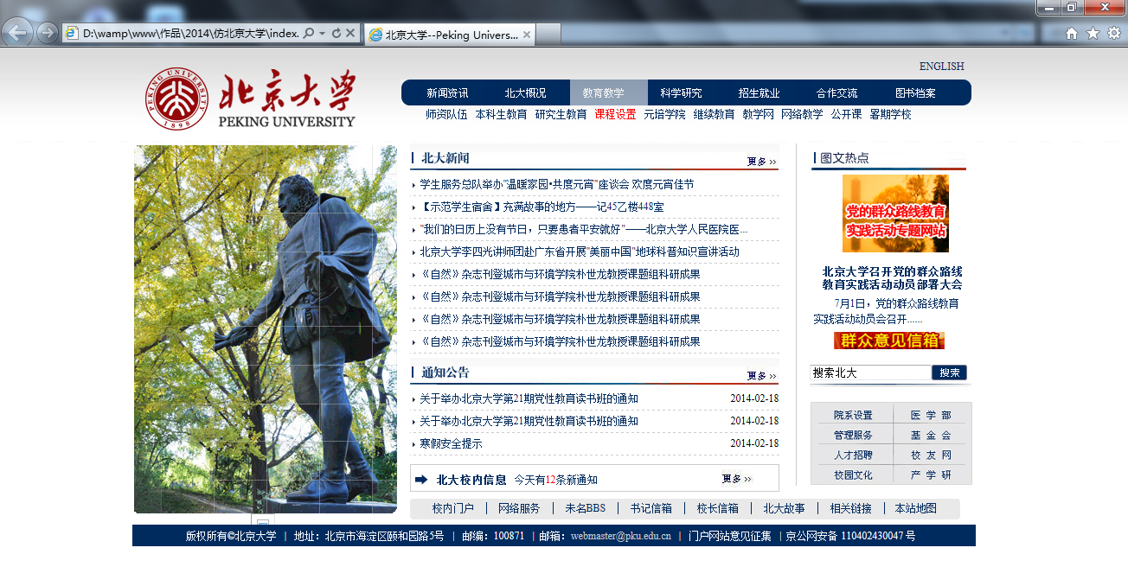Open 医学部 quick link
Viewport: 1128px width, 586px height.
[x=931, y=415]
